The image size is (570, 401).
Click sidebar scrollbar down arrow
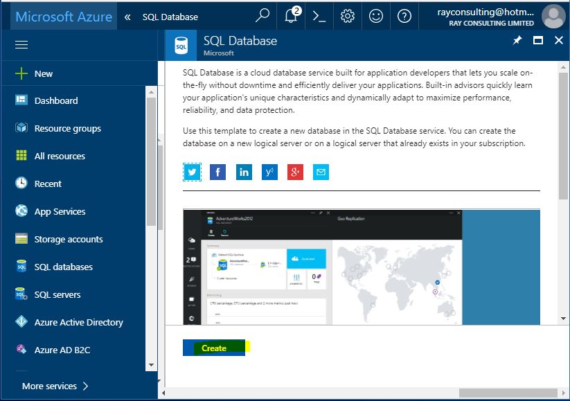pos(151,365)
